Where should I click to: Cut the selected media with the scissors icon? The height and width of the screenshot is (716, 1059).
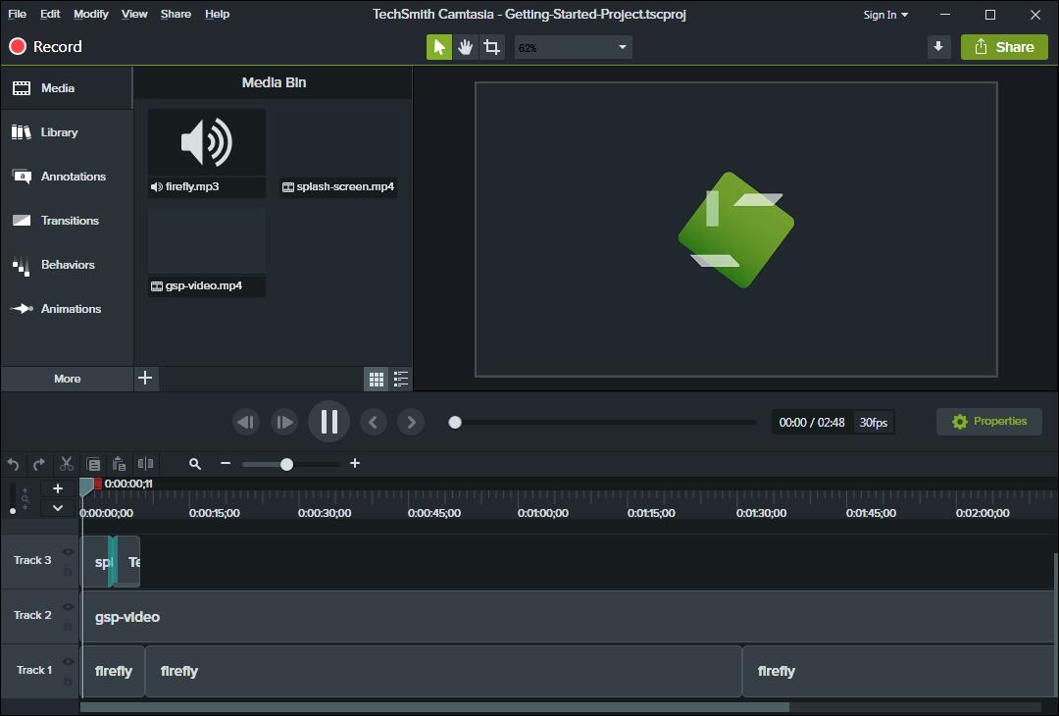(67, 464)
